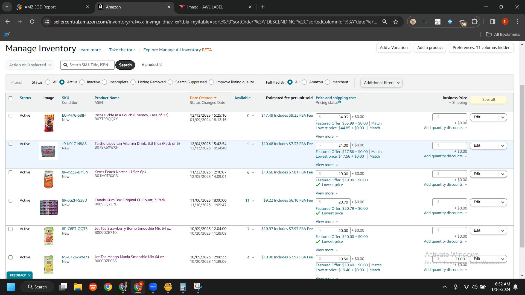Select the Listing Removed filter
This screenshot has width=525, height=295.
coord(133,82)
